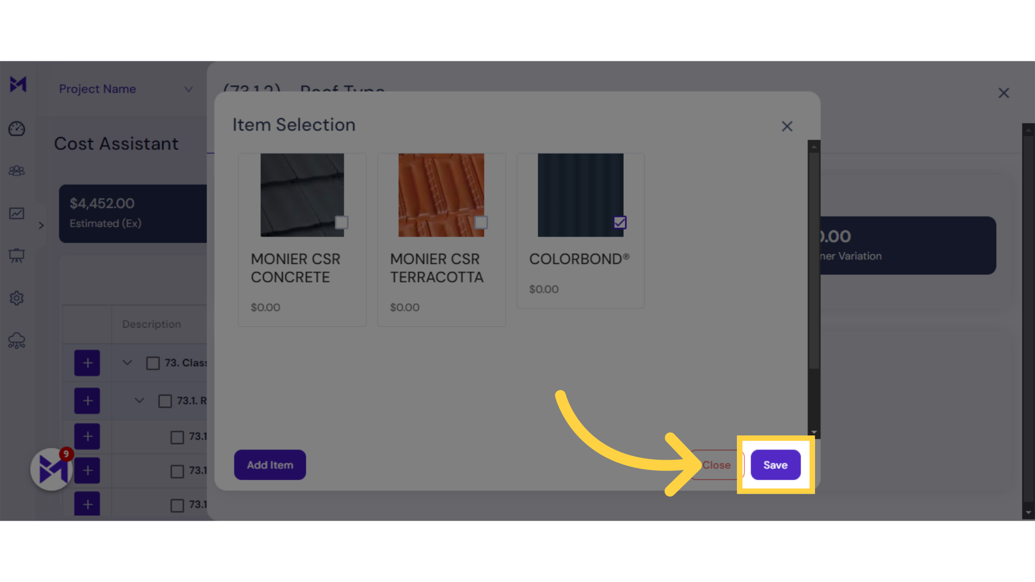Click the Add Item button
Screen dimensions: 1035x582
tap(270, 464)
